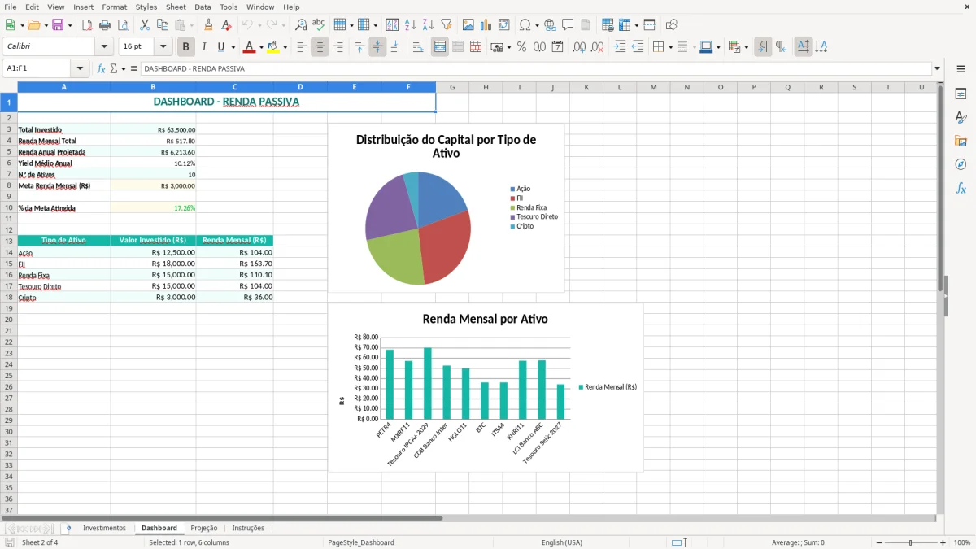Viewport: 976px width, 549px height.
Task: Toggle Wrap Text
Action: pos(418,47)
